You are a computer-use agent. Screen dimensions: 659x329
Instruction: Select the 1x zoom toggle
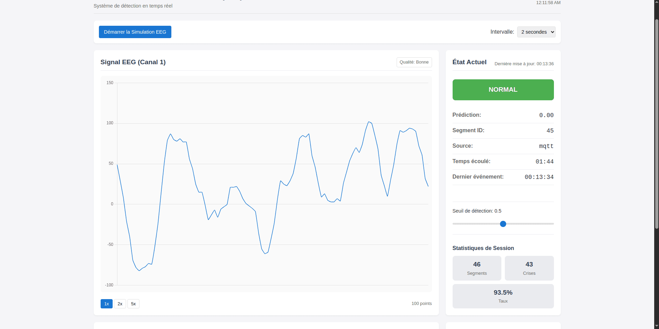pos(106,304)
